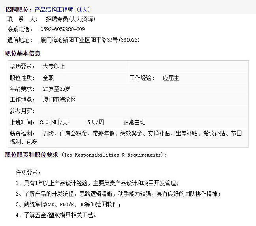
Task: Click the 参考月薪 salary label
Action: coord(22,111)
